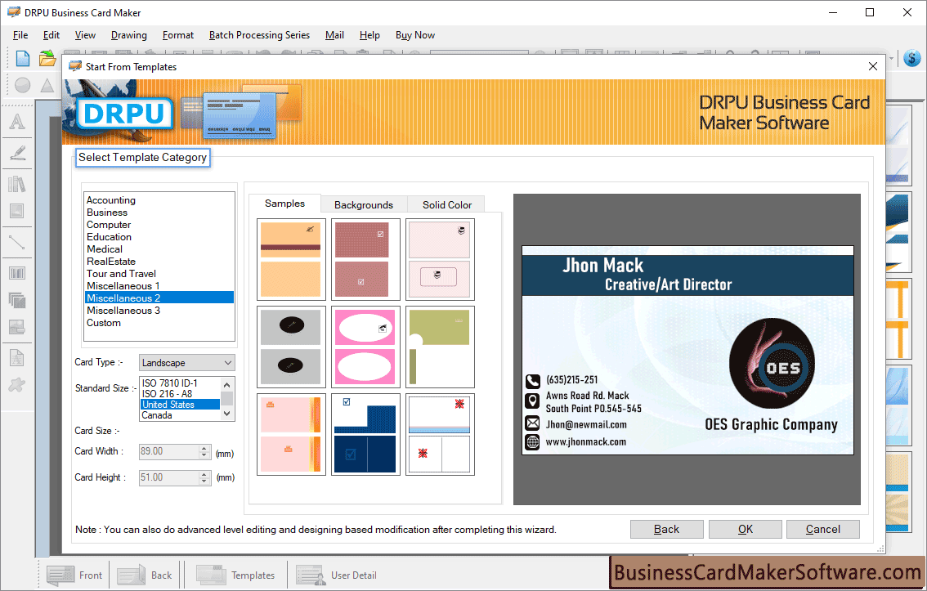
Task: Select the RealEstate template category
Action: coord(159,262)
